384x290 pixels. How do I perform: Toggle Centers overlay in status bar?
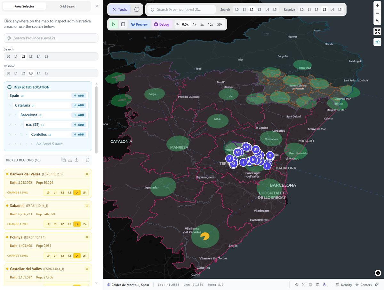[364, 285]
